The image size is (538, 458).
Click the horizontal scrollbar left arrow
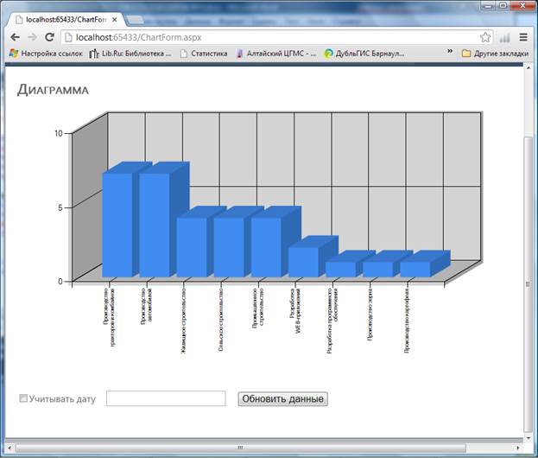click(9, 448)
